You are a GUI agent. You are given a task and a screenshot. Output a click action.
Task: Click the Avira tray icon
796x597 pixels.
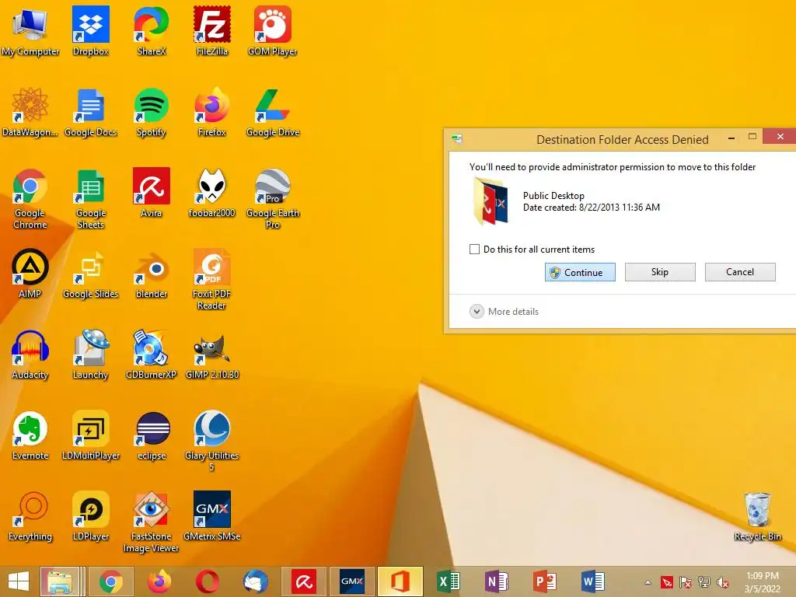coord(666,582)
